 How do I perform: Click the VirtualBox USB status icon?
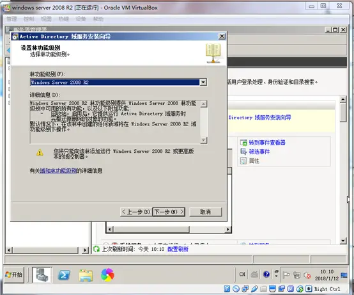tap(254, 289)
